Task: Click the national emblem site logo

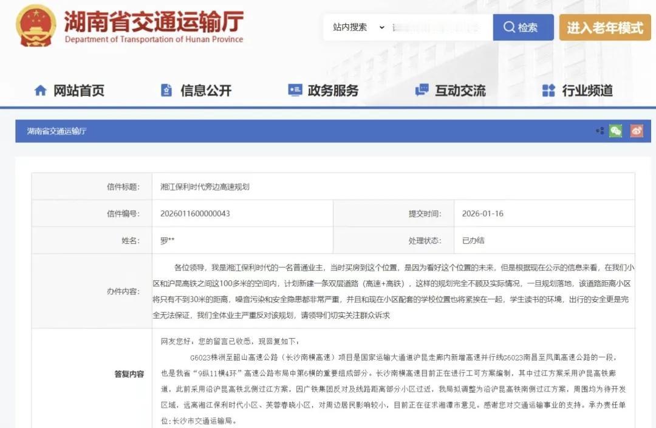Action: (x=35, y=26)
